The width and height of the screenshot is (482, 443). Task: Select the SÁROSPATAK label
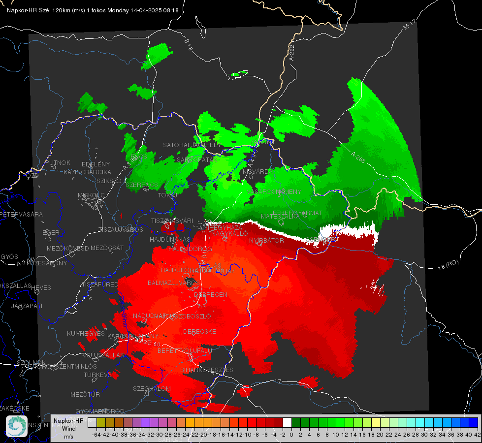[x=197, y=159]
